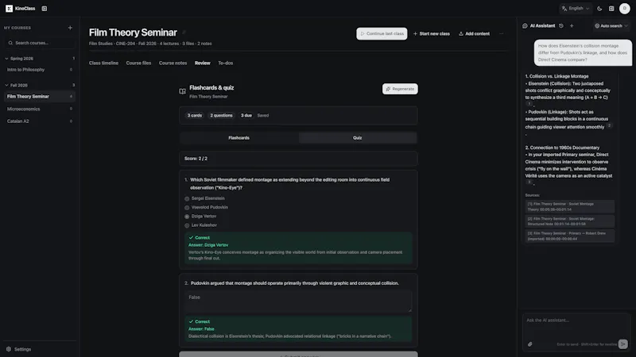Start a new AI chat with plus icon
Viewport: 636px width, 357px height.
572,26
